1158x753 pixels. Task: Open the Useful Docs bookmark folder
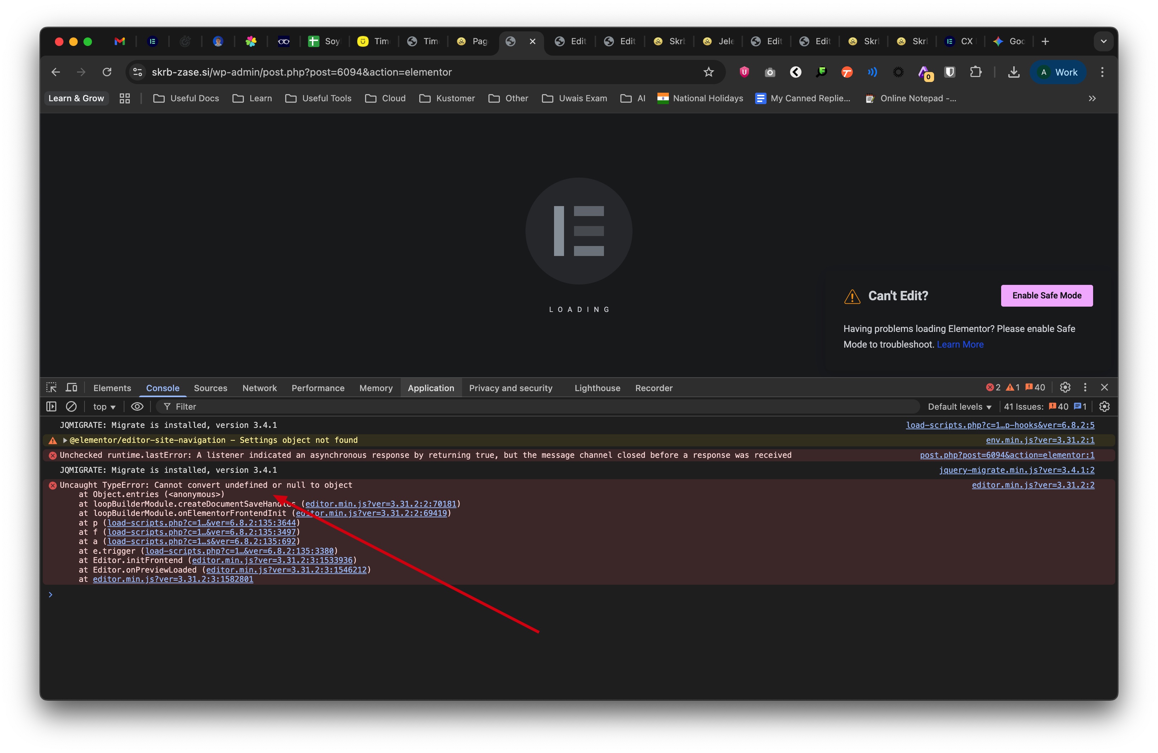click(x=186, y=98)
